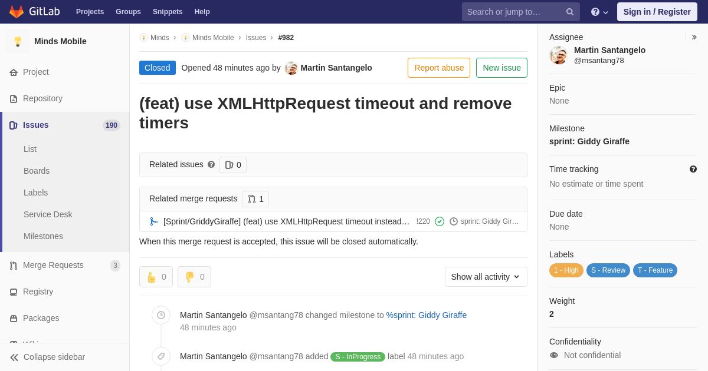Click the merge request branch icon
708x371 pixels.
(x=154, y=221)
